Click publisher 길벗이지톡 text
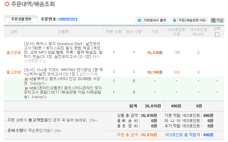This screenshot has height=142, width=228. pyautogui.click(x=88, y=74)
